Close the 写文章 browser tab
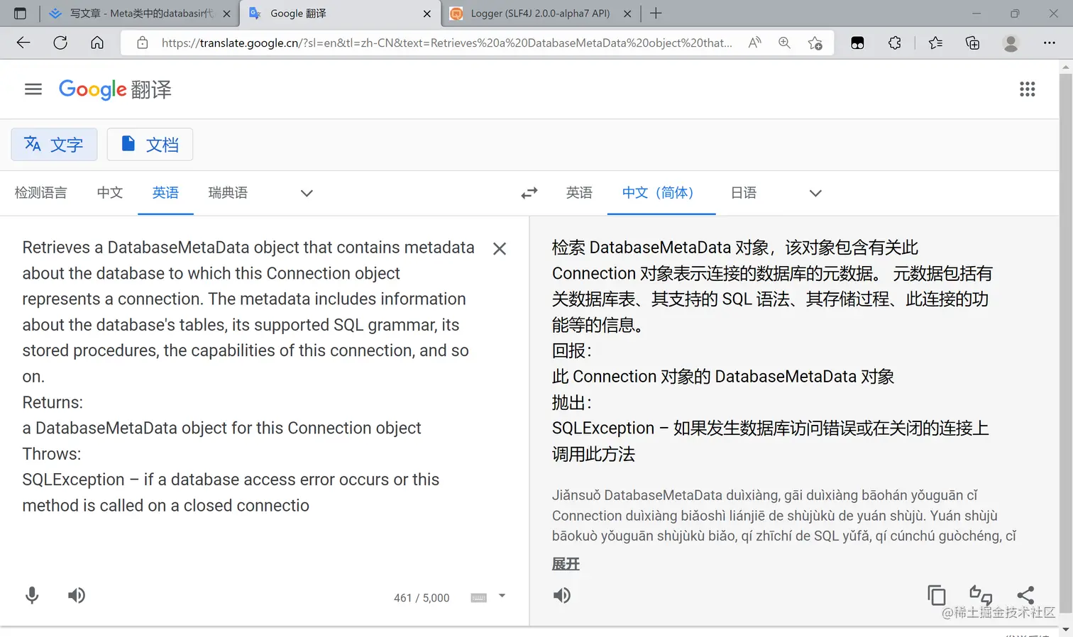 pos(226,13)
